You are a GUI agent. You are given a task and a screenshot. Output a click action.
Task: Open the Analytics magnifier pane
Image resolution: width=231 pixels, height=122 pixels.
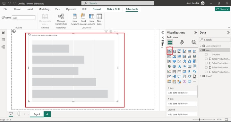(194, 42)
